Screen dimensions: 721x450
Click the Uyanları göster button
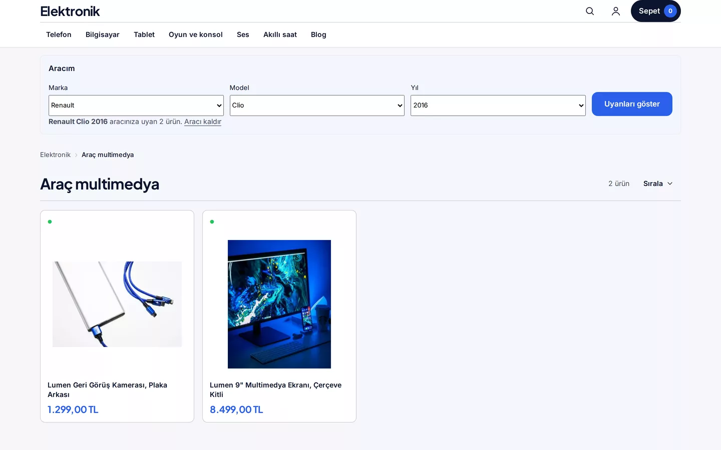[632, 104]
